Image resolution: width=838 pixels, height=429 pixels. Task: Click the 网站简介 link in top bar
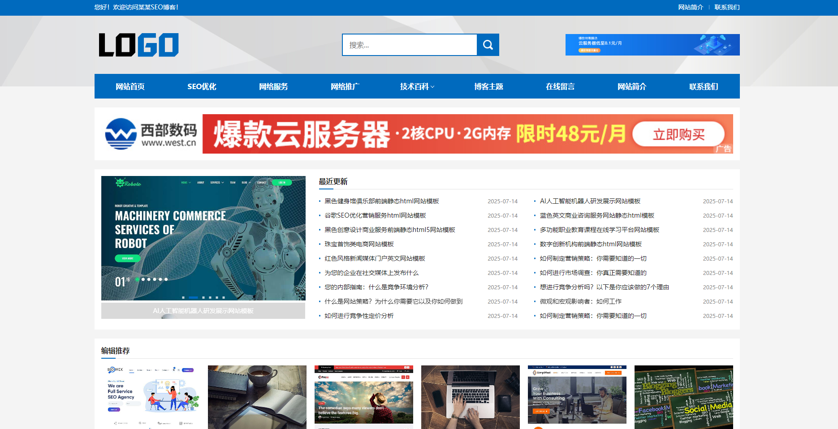coord(690,7)
